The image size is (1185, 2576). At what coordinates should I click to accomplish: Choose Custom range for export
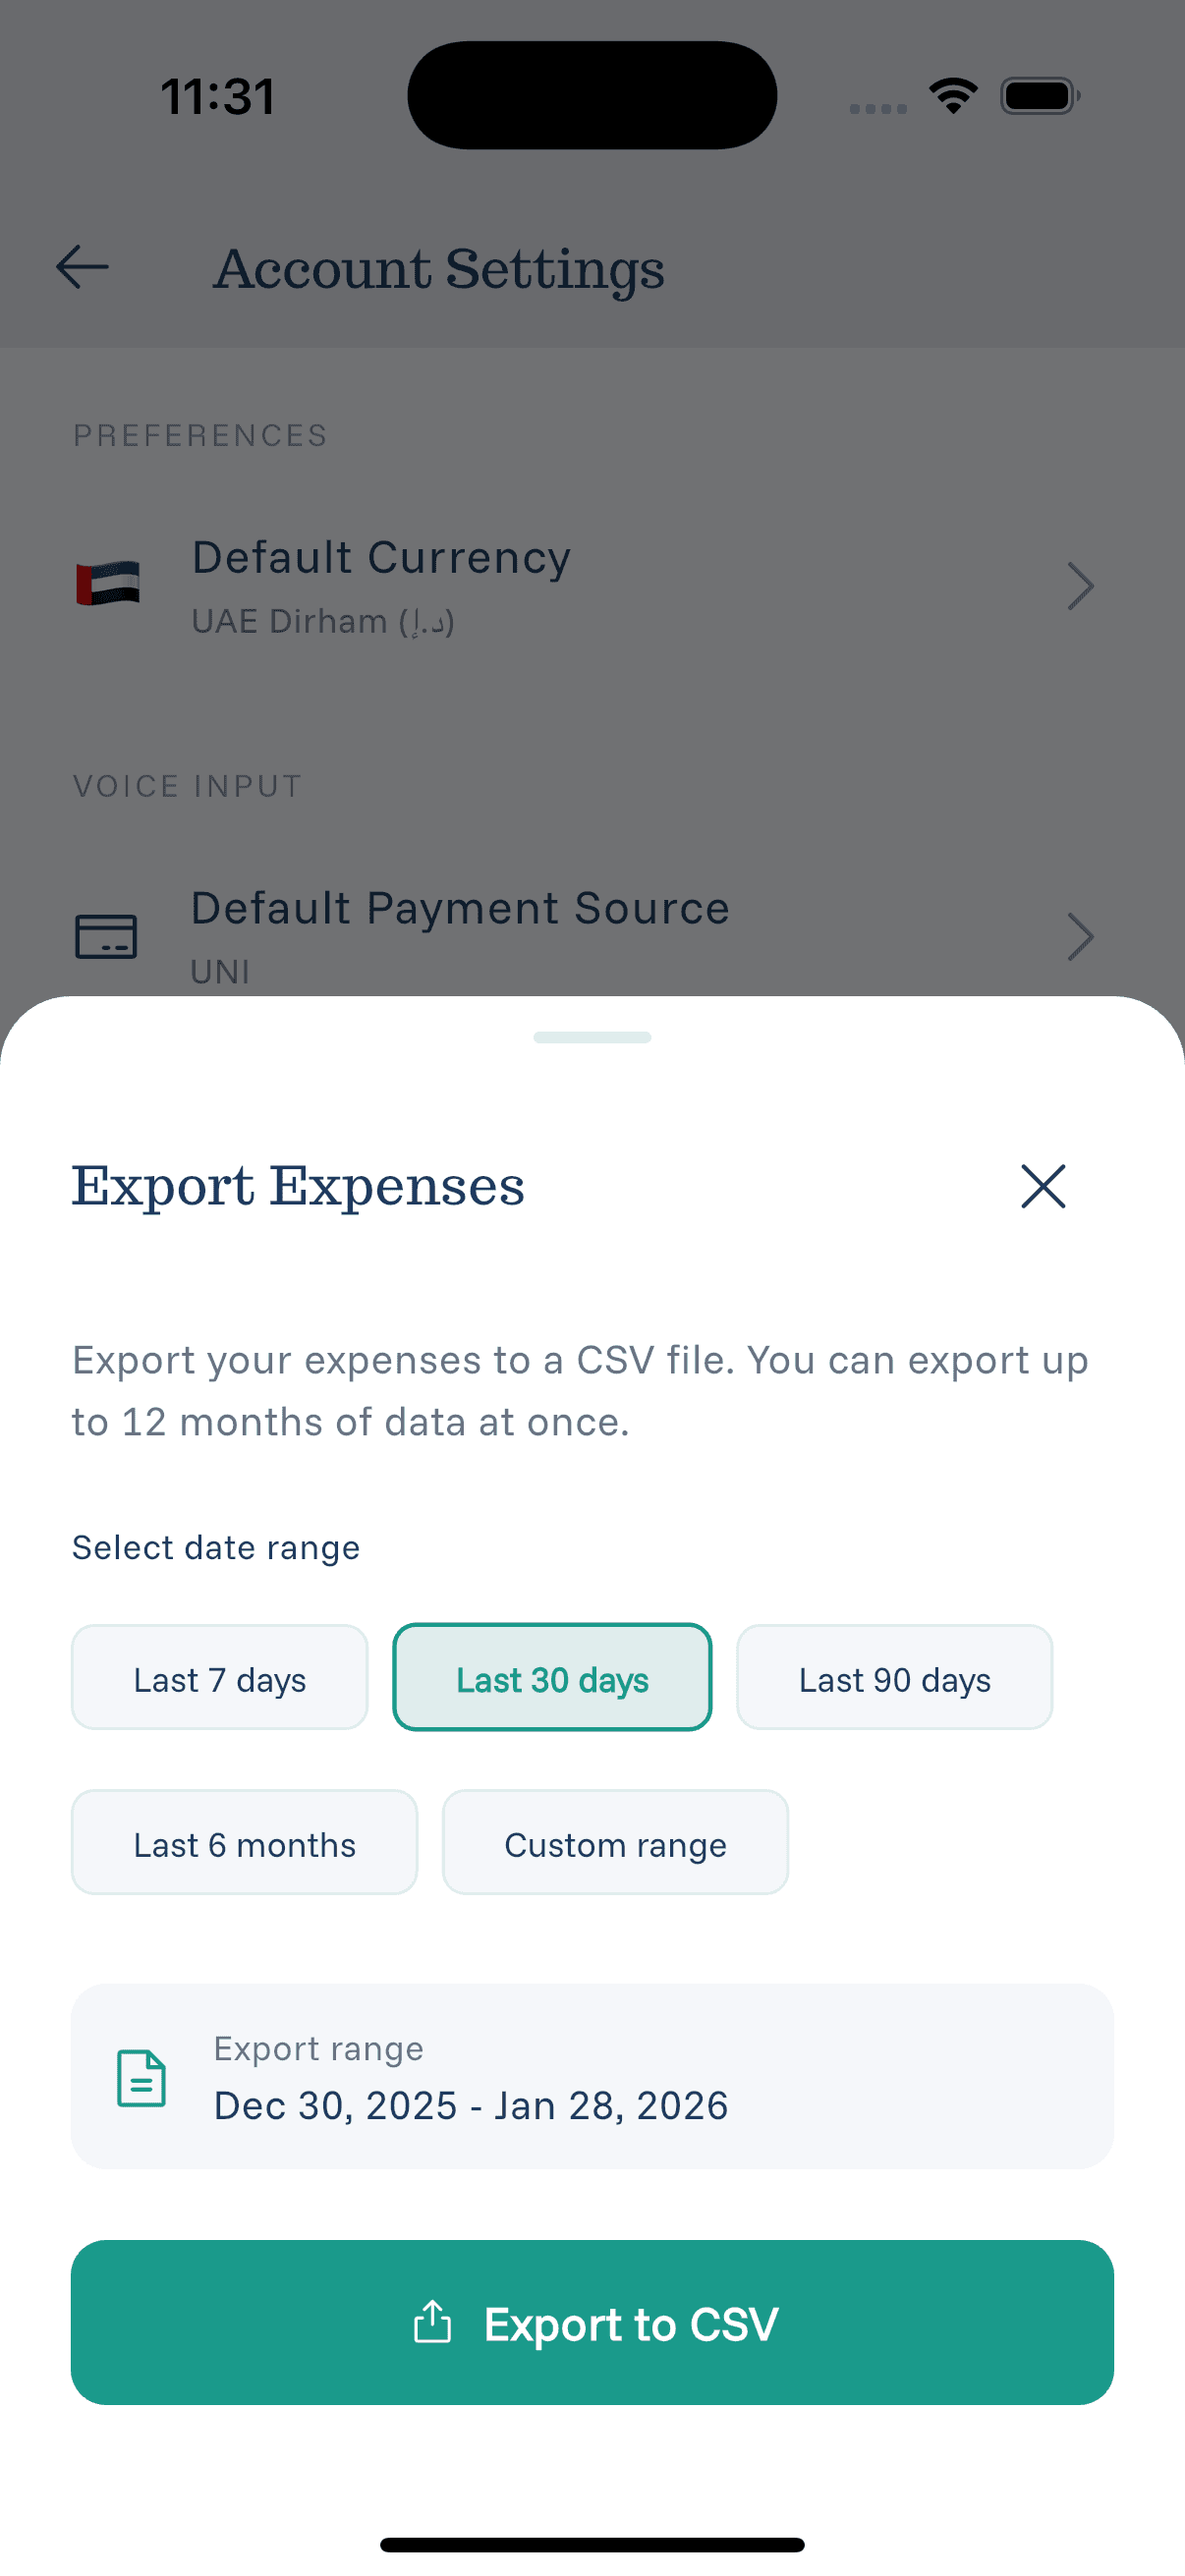[615, 1843]
